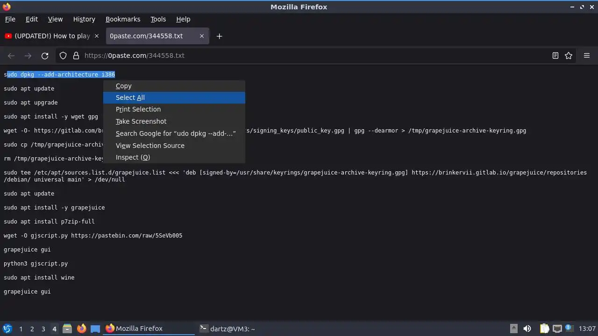Open the removable media eject icon
598x336 pixels.
[513, 329]
